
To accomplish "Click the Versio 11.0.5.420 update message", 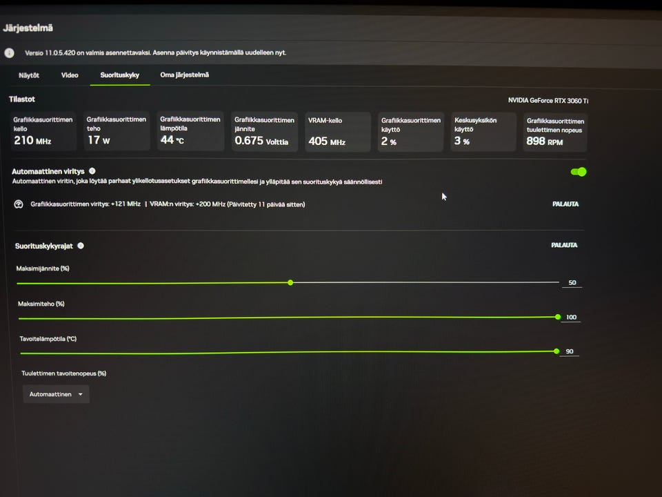I will (155, 53).
